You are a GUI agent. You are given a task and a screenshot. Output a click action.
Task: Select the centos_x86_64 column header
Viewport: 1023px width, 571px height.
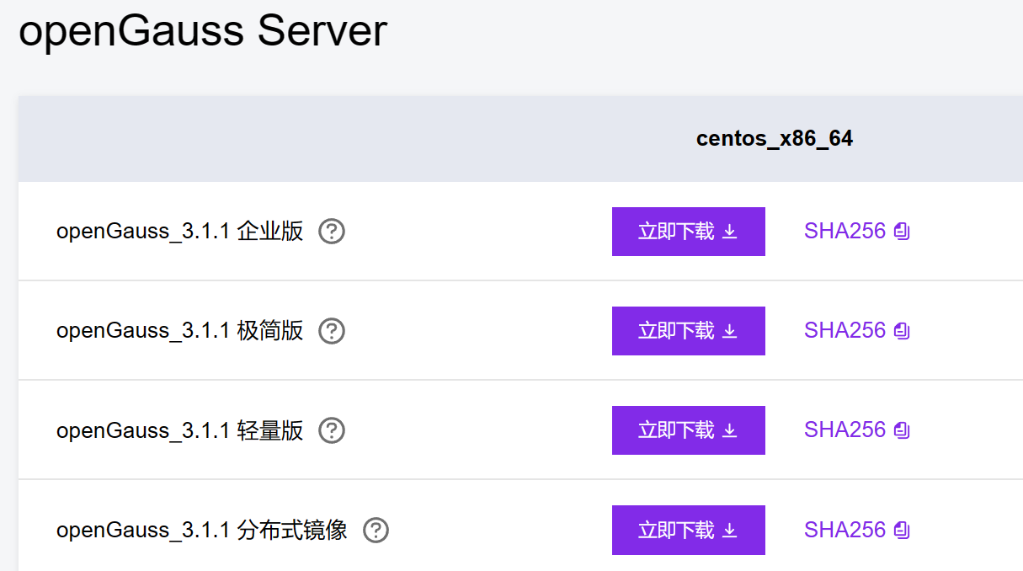pyautogui.click(x=774, y=138)
